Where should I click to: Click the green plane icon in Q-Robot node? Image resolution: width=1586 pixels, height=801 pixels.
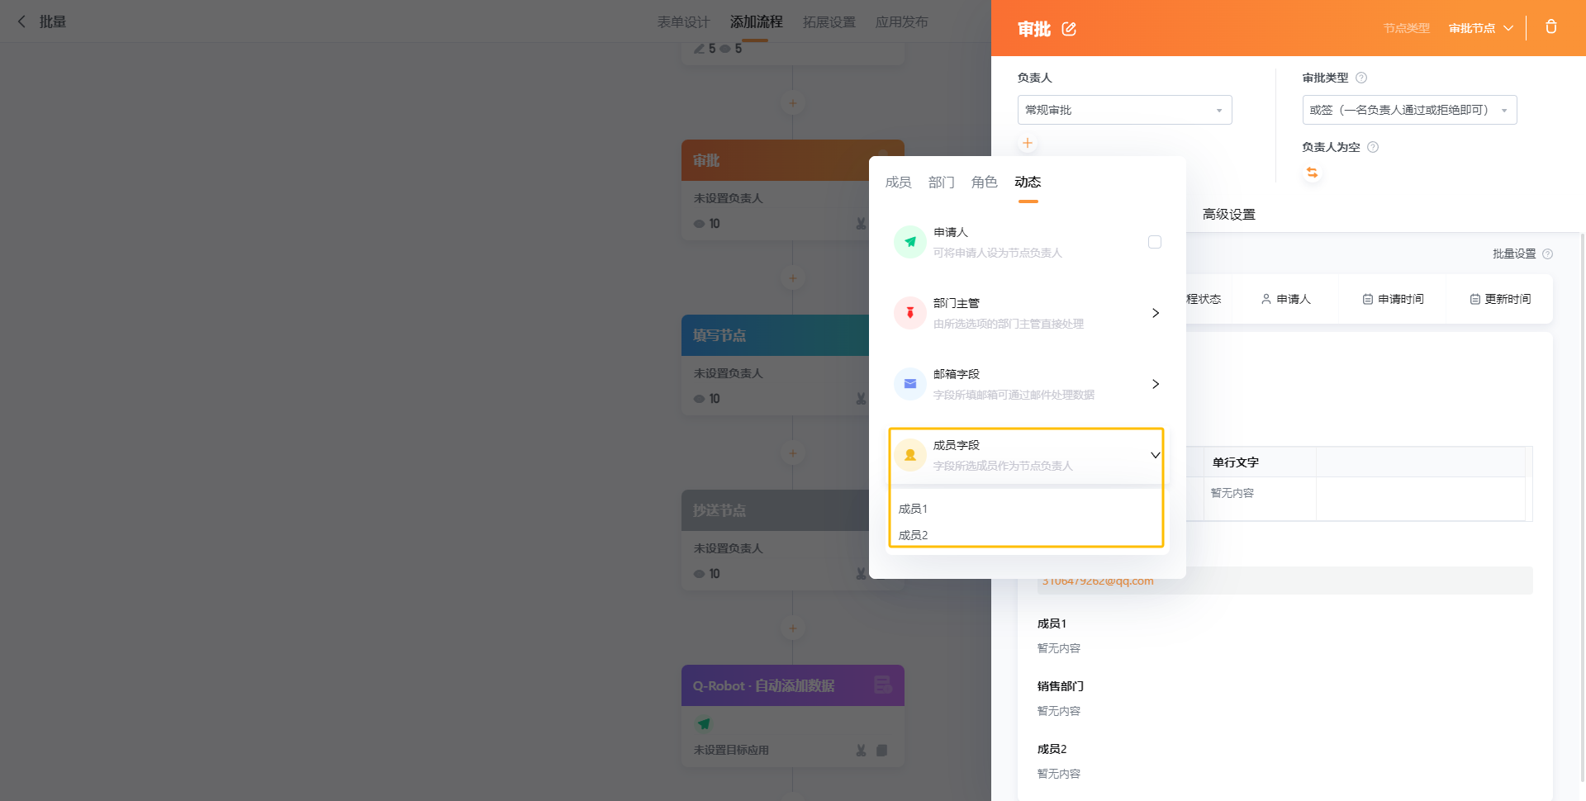pos(704,724)
